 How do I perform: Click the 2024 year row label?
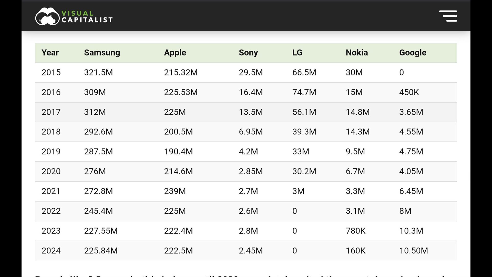51,251
